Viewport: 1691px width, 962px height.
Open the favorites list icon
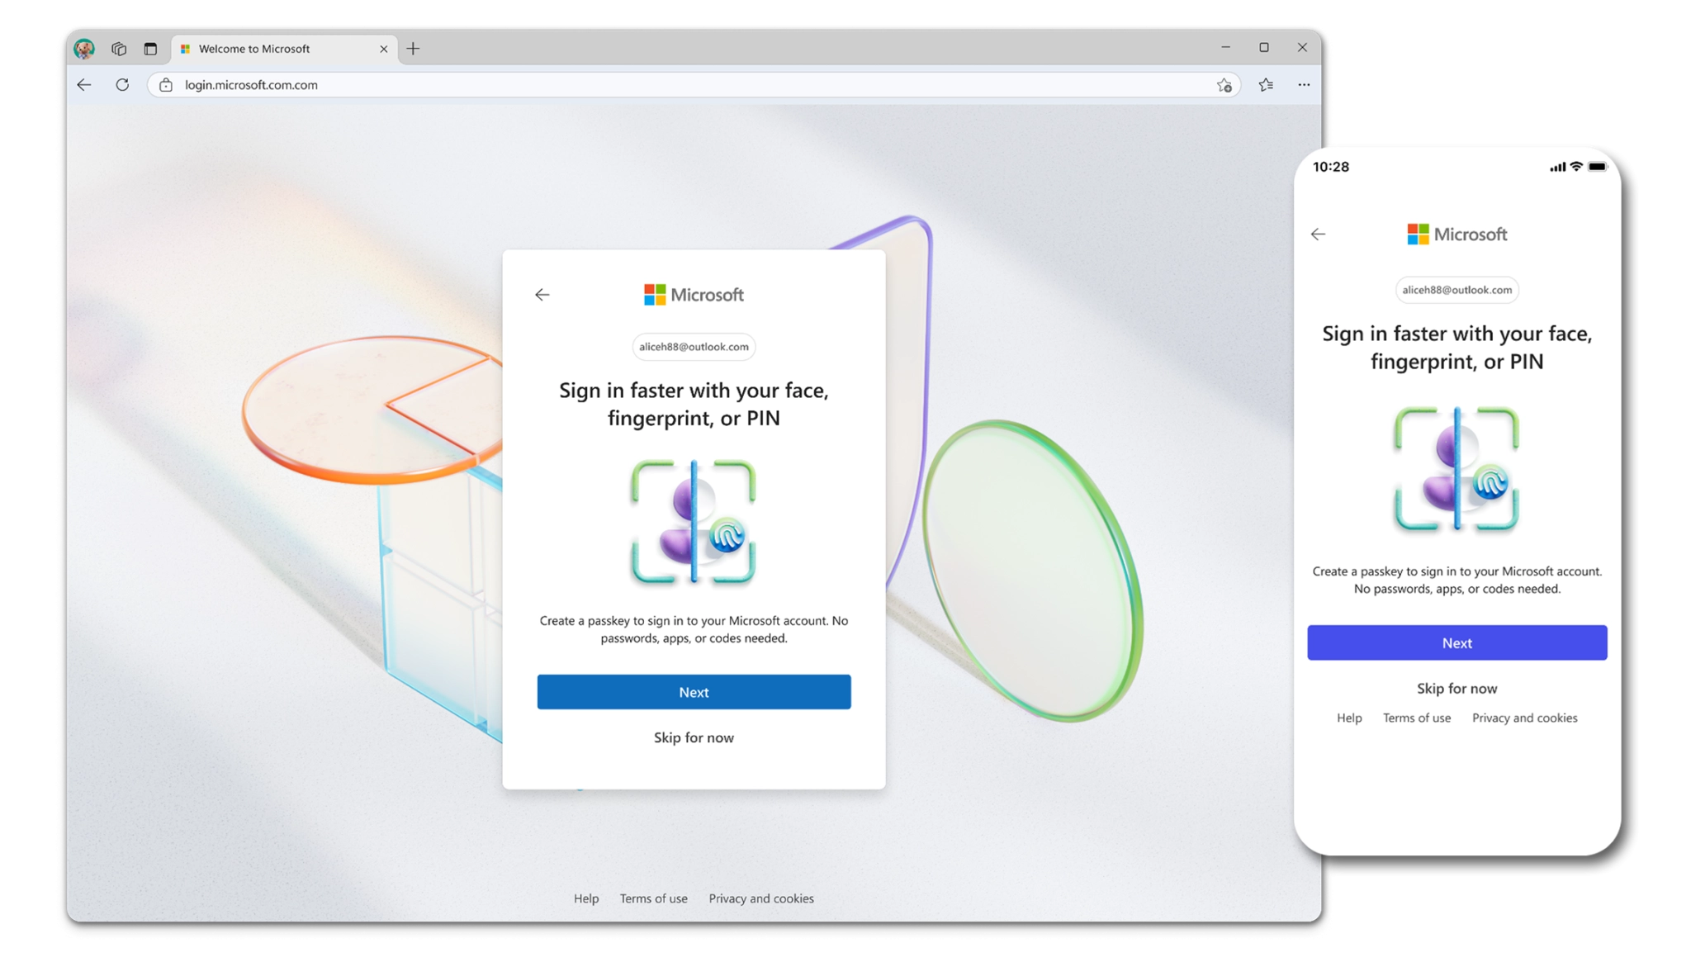point(1266,85)
